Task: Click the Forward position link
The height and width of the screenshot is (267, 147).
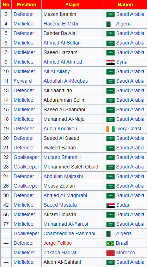Action: coord(23,81)
